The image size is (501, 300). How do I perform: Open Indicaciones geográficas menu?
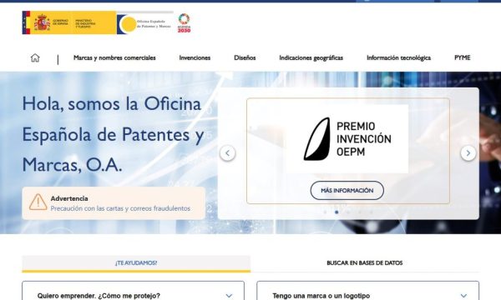click(x=311, y=57)
